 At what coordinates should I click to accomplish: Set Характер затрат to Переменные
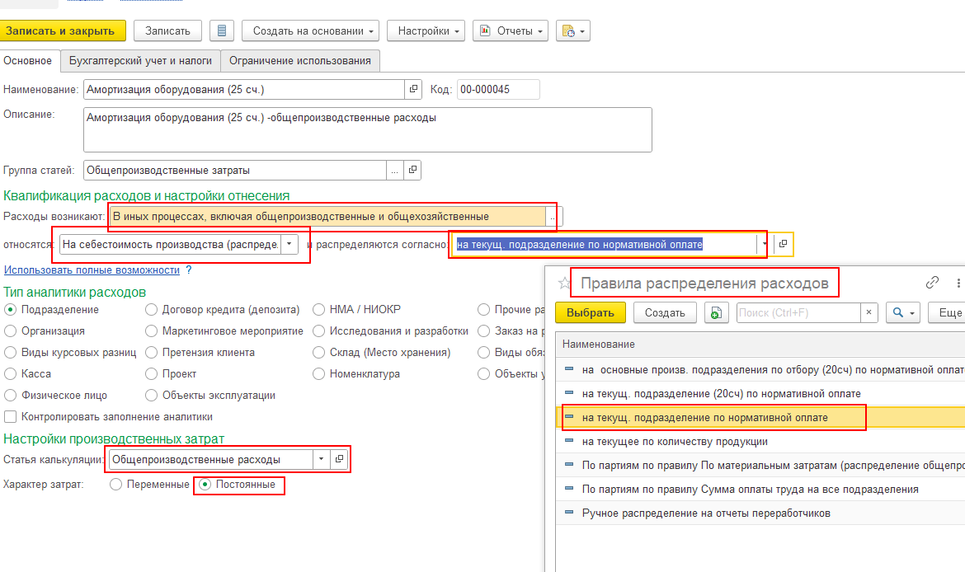click(115, 485)
